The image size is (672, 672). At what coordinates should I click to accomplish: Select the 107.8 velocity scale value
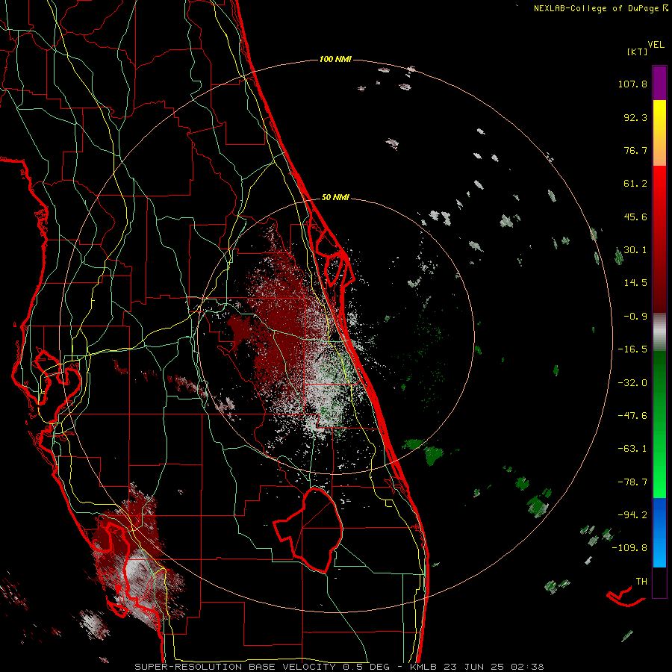(632, 84)
